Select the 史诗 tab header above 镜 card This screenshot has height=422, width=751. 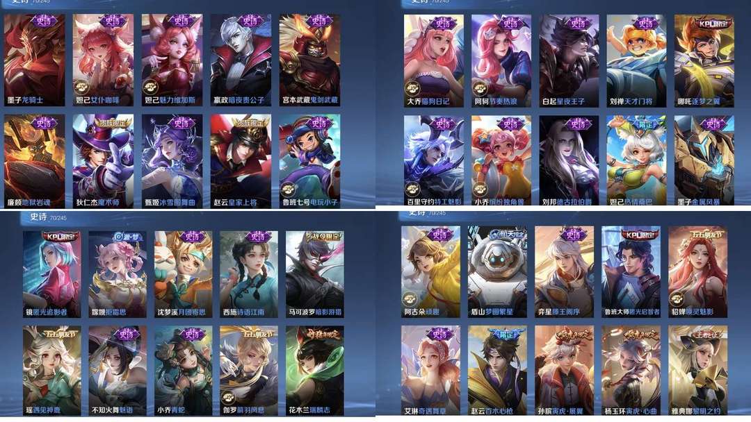point(38,217)
